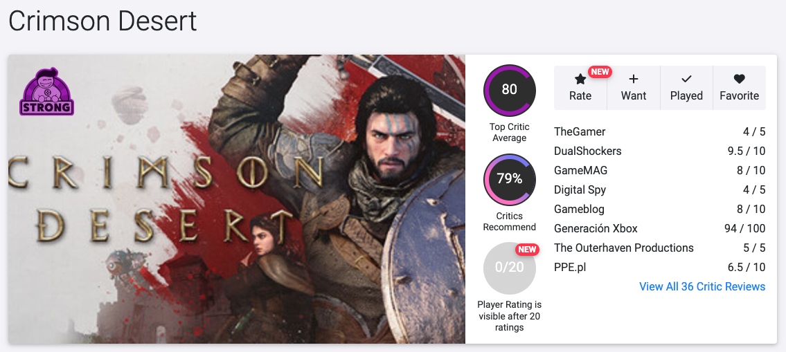Image resolution: width=786 pixels, height=352 pixels.
Task: Click the heart Favorite icon
Action: click(739, 80)
